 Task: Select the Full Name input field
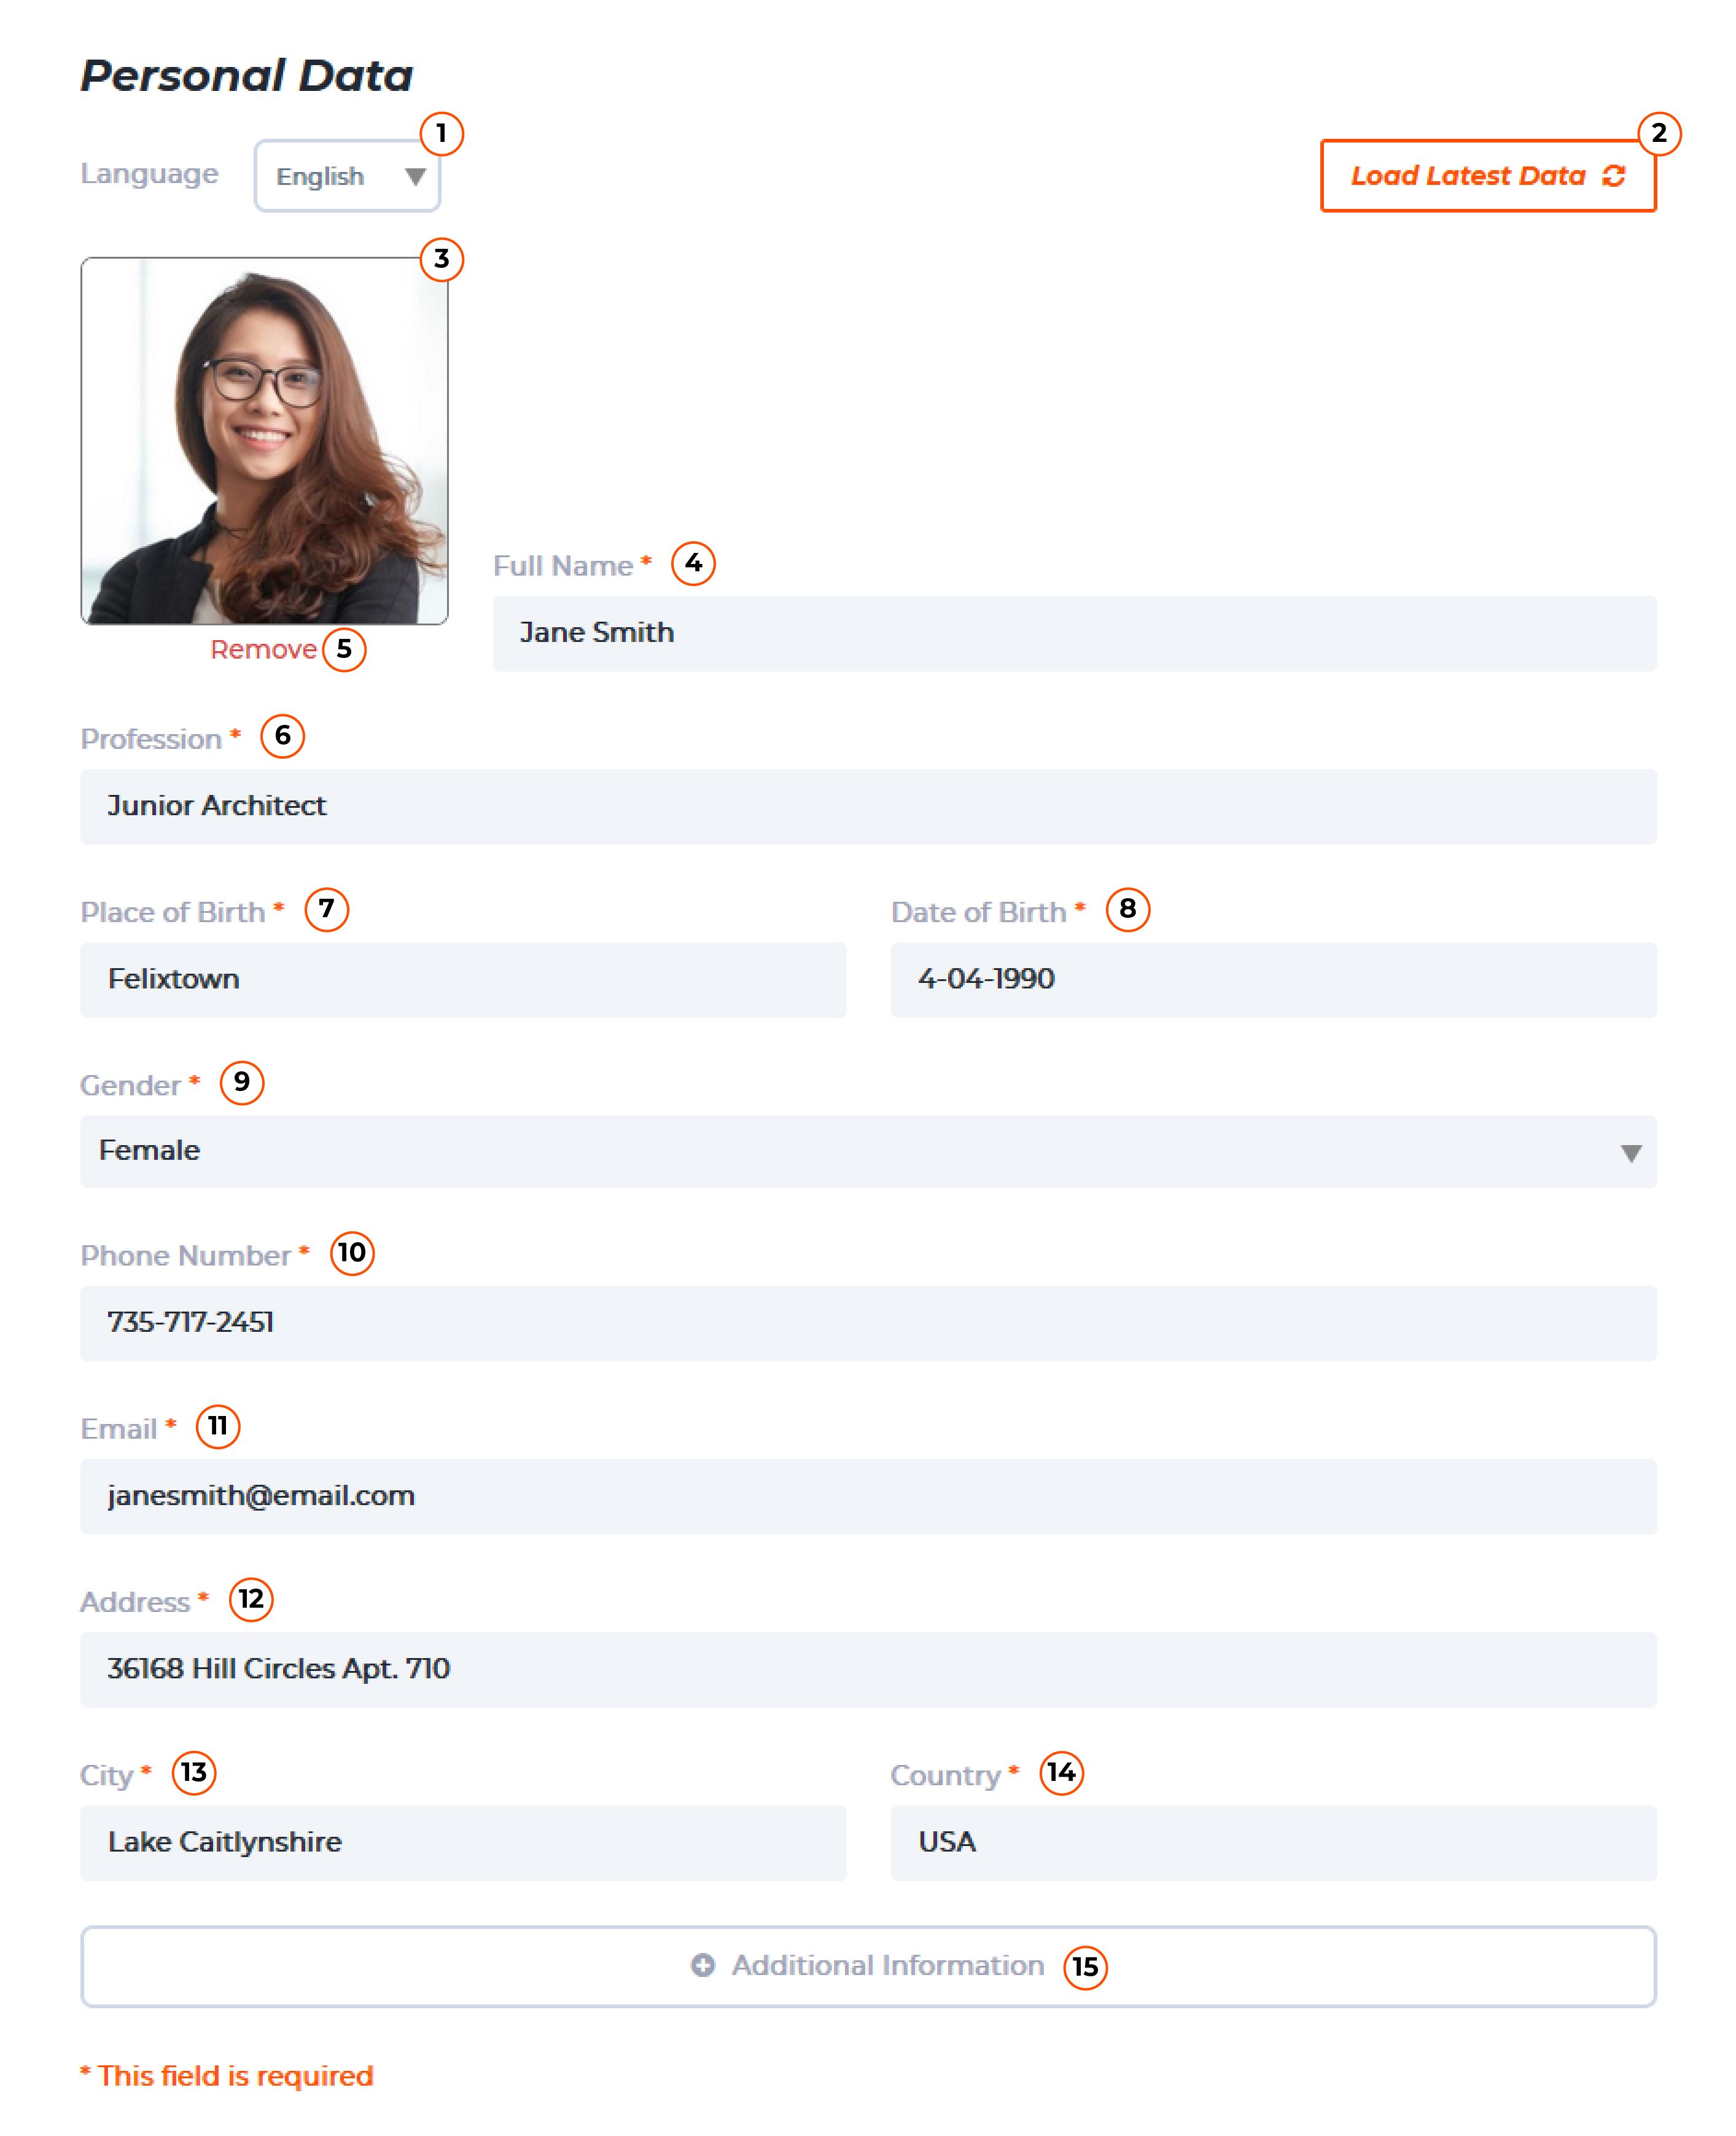pyautogui.click(x=1075, y=631)
